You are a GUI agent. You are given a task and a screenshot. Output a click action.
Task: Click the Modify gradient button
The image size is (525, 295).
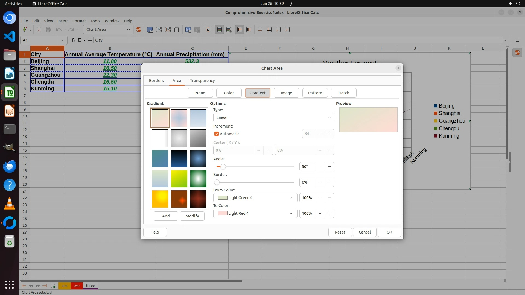(192, 216)
